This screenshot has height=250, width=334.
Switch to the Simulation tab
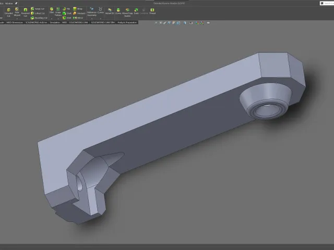point(55,22)
